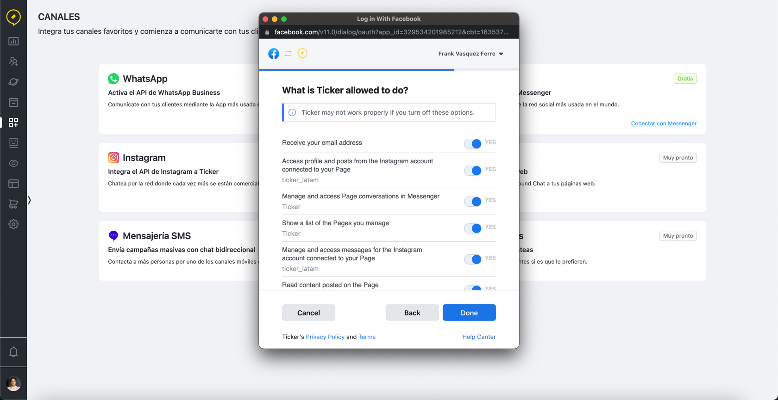
Task: Click 'Log in With Facebook' window title
Action: coord(389,19)
